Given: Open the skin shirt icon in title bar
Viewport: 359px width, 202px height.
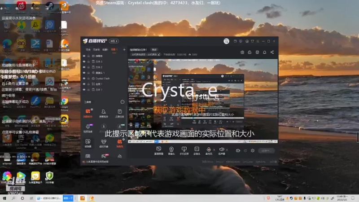Looking at the screenshot, I should (x=252, y=41).
